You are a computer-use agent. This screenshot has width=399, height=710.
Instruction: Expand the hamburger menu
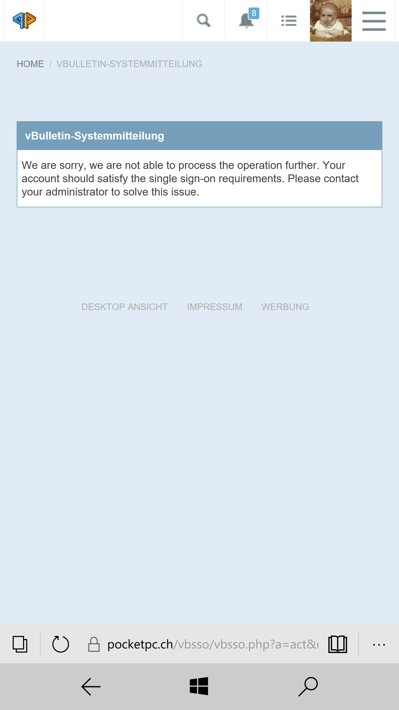pos(374,21)
